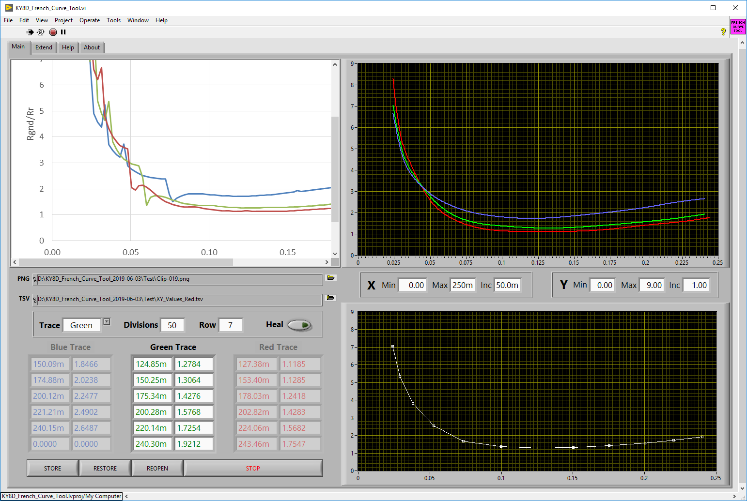Viewport: 747px width, 501px height.
Task: Click the REOPEN button
Action: pyautogui.click(x=157, y=468)
